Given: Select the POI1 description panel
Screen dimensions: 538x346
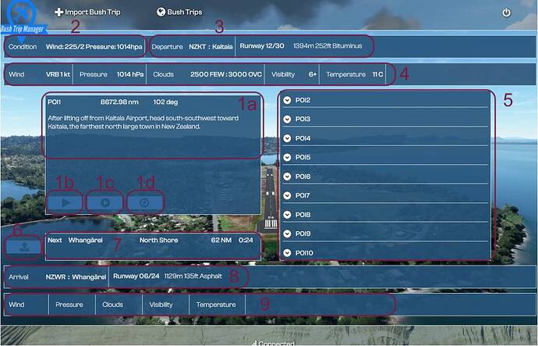Looking at the screenshot, I should pyautogui.click(x=153, y=125).
